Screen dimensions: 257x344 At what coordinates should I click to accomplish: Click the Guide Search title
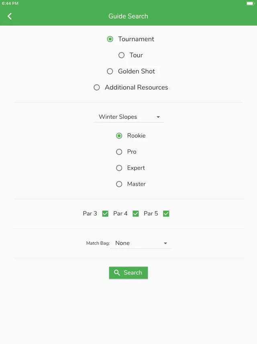coord(128,16)
